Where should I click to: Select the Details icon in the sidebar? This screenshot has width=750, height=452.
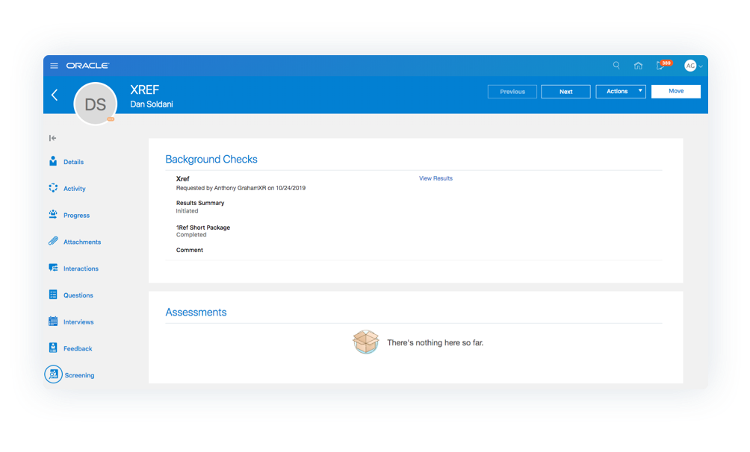[x=53, y=161]
